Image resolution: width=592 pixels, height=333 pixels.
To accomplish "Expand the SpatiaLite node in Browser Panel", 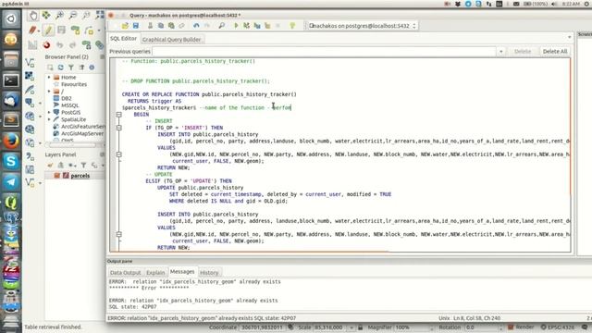I will (x=49, y=119).
